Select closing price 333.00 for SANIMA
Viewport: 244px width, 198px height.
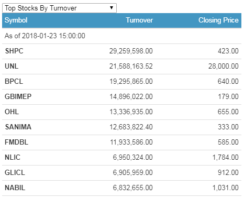tap(228, 127)
